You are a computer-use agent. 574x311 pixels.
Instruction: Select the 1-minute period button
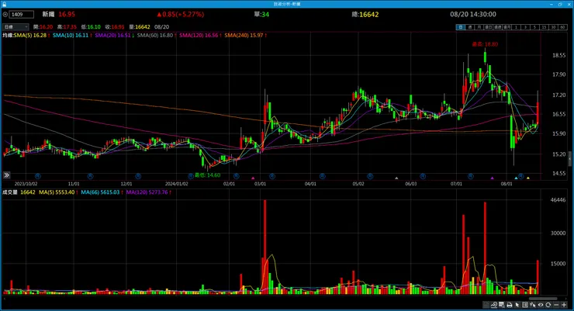(x=516, y=27)
